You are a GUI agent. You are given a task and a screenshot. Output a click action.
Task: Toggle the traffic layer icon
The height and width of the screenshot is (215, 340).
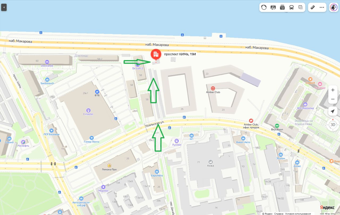[x=264, y=7]
